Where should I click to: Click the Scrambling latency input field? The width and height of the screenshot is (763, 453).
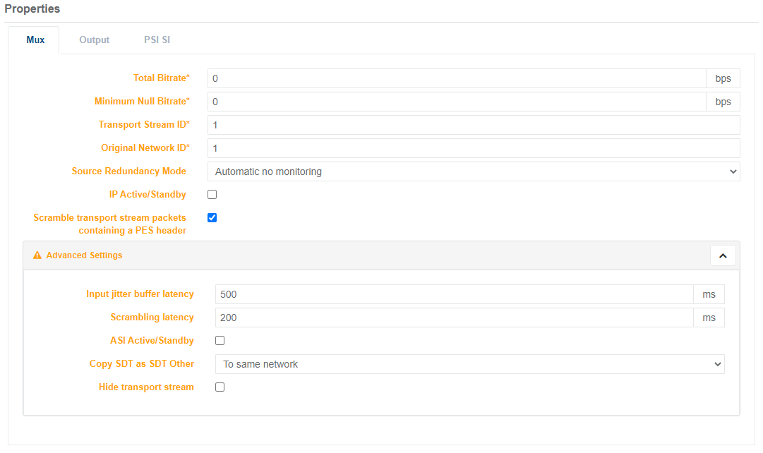pyautogui.click(x=454, y=318)
